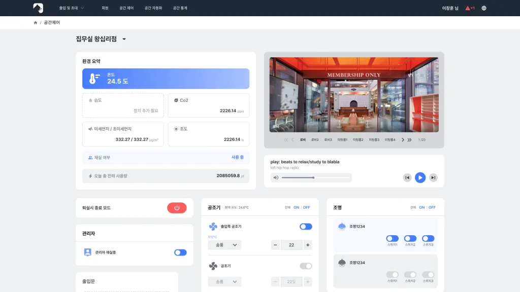Select the 미팅룸1 camera tab
The image size is (520, 292).
tap(343, 140)
